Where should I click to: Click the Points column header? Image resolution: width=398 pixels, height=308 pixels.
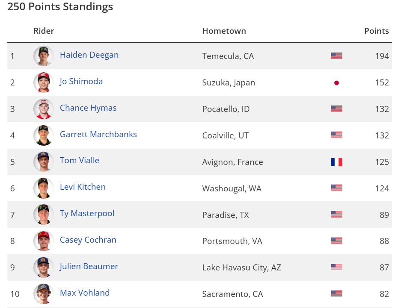pos(377,31)
